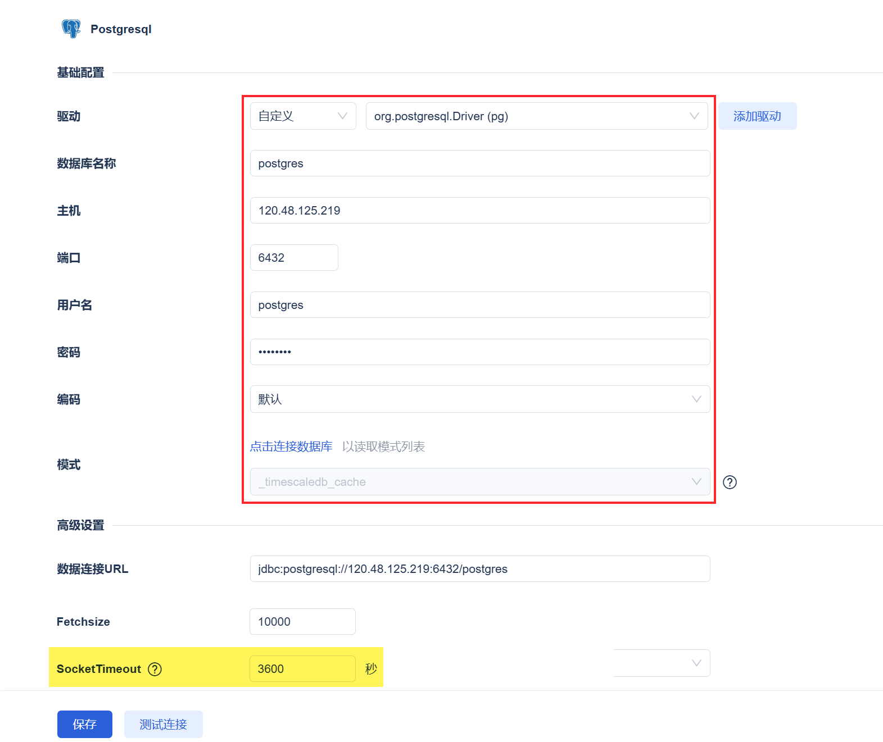Click the Fetchsize field showing 10000
The height and width of the screenshot is (742, 883).
[302, 622]
